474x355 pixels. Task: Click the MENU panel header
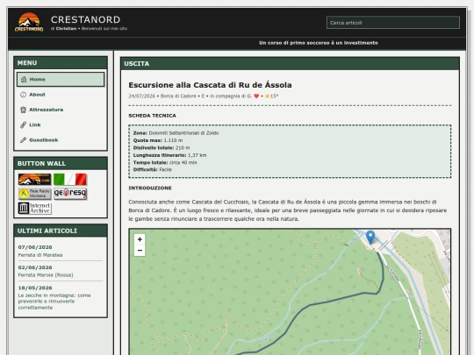point(61,63)
